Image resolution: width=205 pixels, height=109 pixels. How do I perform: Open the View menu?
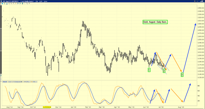pos(45,1)
